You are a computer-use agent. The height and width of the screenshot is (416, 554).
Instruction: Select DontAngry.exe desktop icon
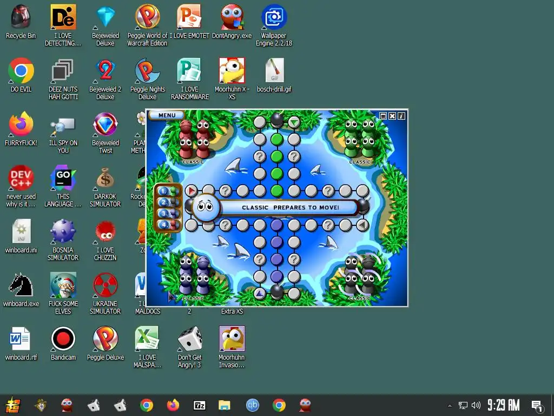232,21
